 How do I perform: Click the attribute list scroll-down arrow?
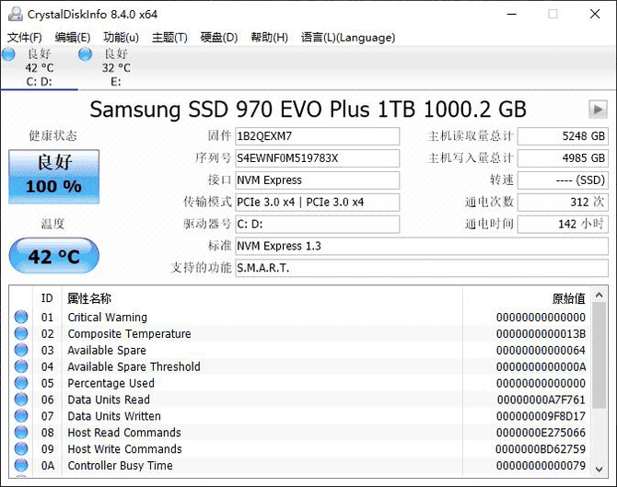coord(599,470)
